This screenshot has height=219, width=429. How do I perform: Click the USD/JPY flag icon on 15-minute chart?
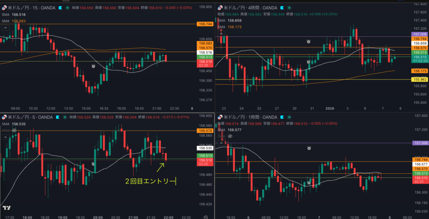pyautogui.click(x=4, y=8)
